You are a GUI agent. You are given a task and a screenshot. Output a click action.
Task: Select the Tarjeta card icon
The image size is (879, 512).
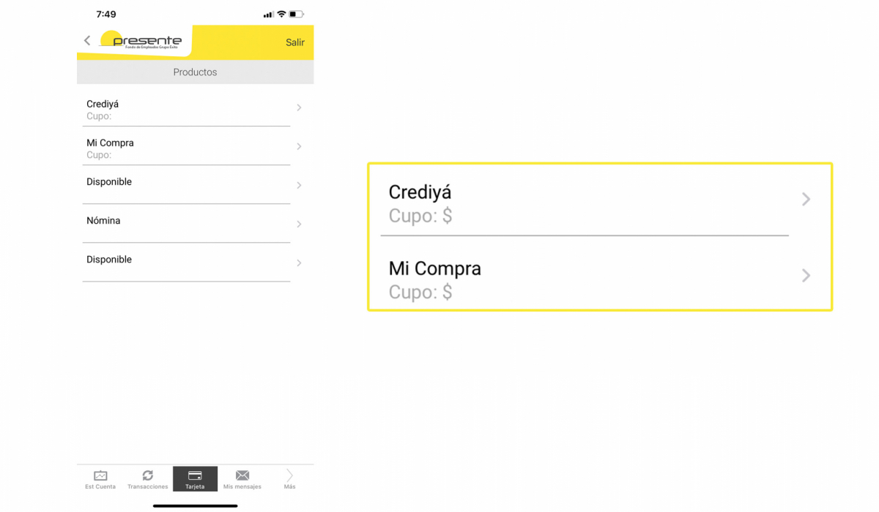[x=195, y=475]
